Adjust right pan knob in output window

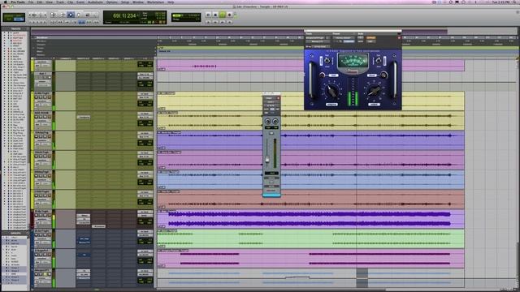coord(275,122)
